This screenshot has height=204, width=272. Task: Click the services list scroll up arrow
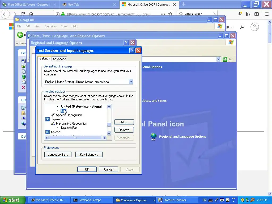(x=109, y=107)
